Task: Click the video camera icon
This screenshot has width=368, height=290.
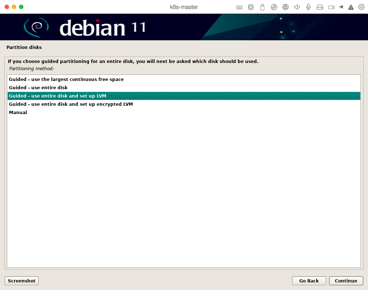Action: pyautogui.click(x=331, y=7)
